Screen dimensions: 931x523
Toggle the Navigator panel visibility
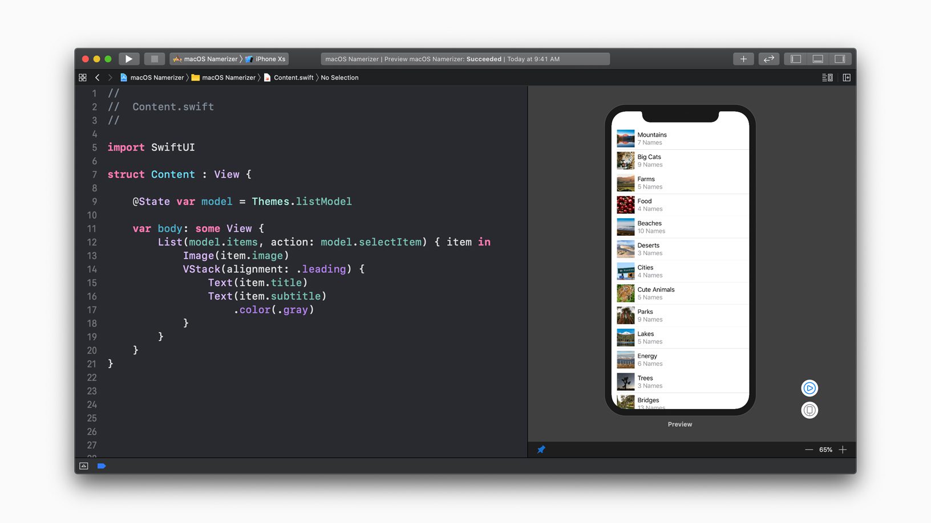point(794,59)
